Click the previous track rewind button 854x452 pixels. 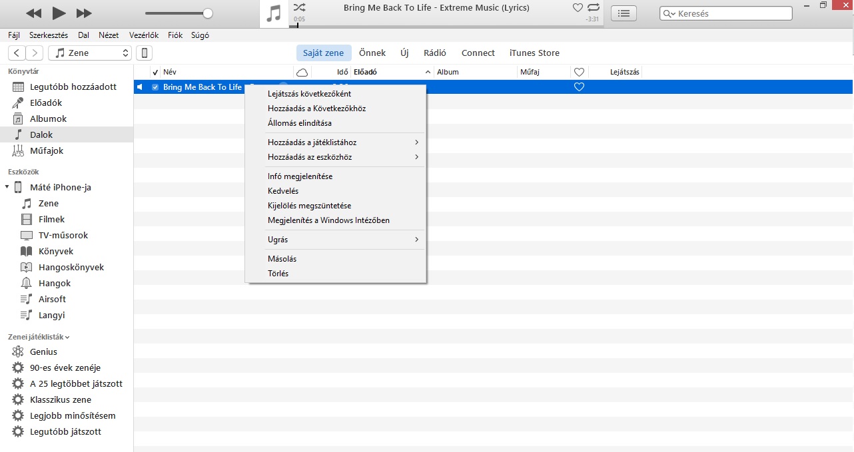[x=33, y=13]
